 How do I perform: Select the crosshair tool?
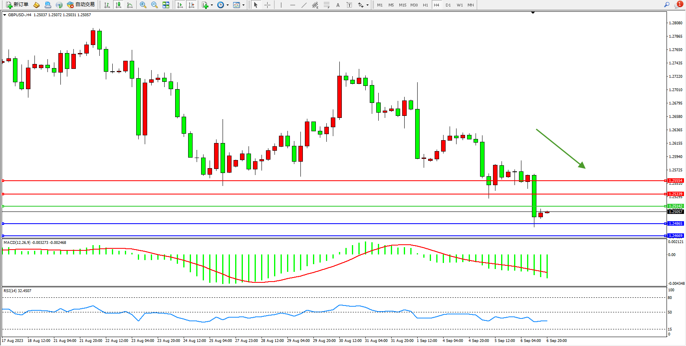click(268, 5)
